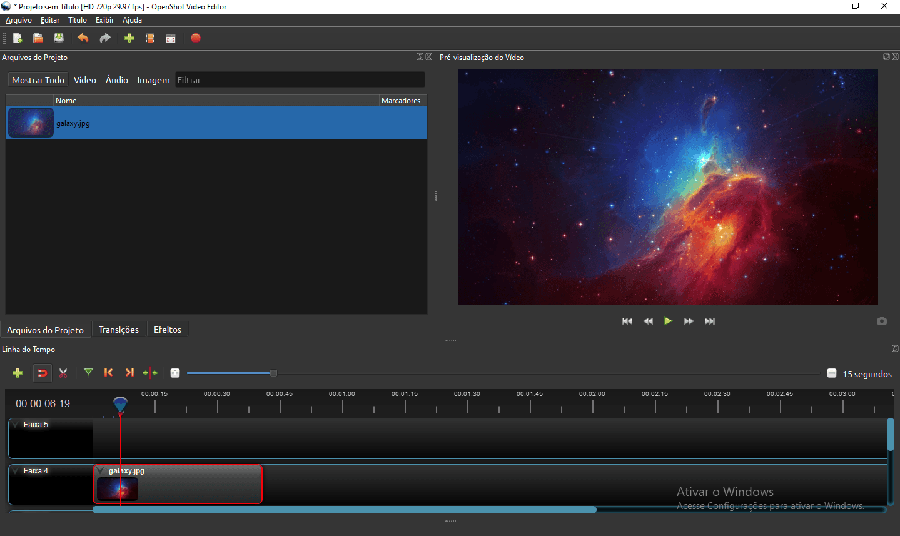Play the video preview

668,321
